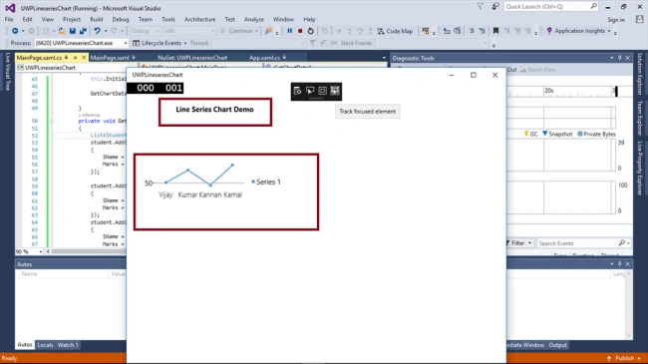The image size is (648, 364).
Task: Open Team Explorer side tab
Action: tap(640, 118)
